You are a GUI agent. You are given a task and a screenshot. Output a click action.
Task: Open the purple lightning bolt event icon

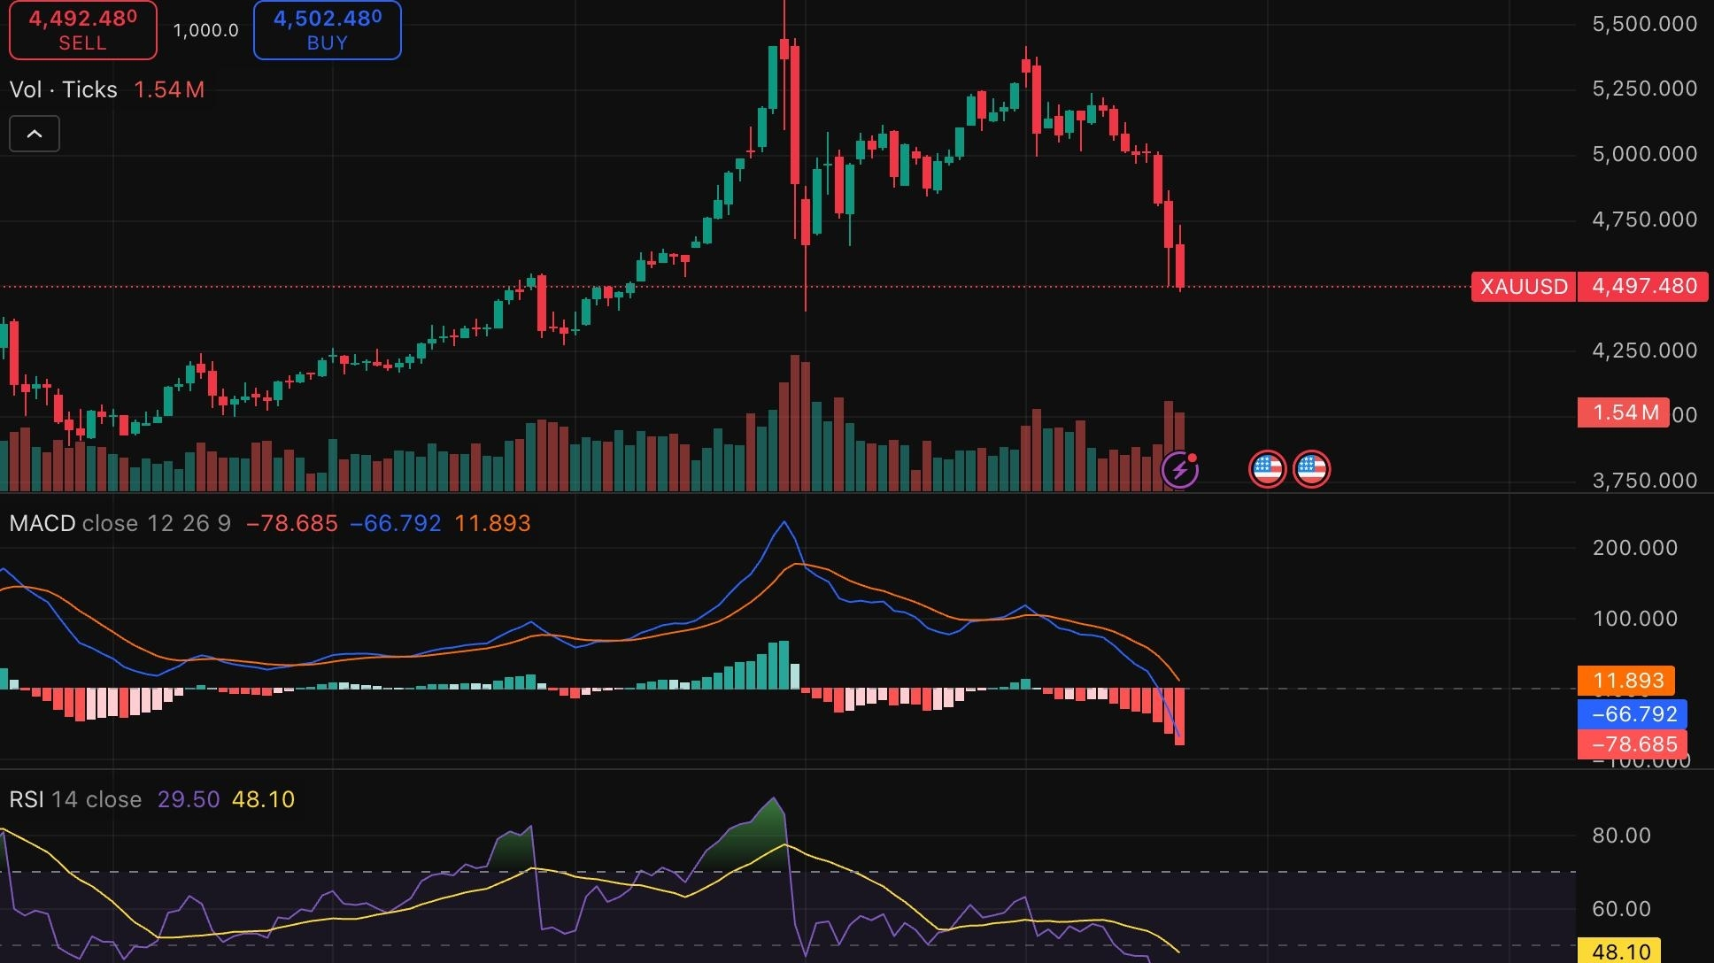pos(1179,469)
